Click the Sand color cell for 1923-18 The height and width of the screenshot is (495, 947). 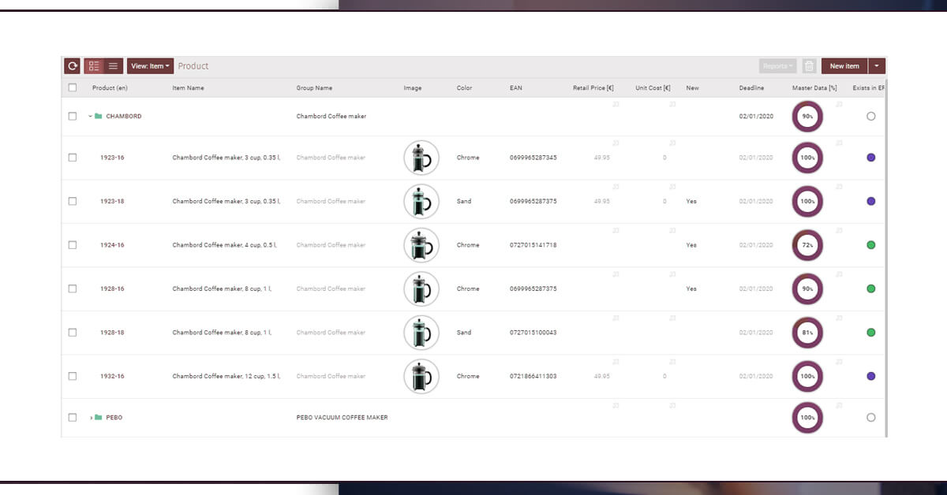[464, 201]
